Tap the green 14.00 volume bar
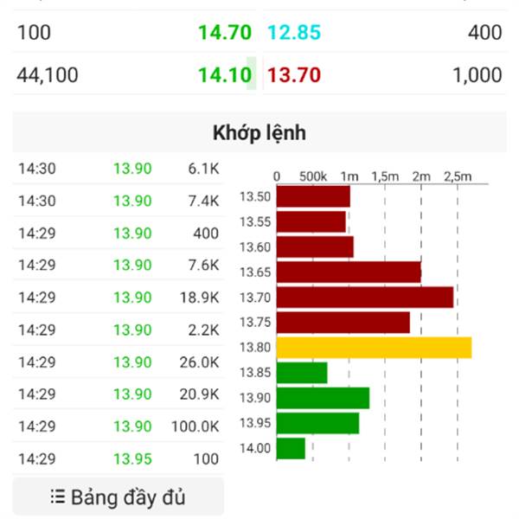The image size is (519, 519). (291, 448)
